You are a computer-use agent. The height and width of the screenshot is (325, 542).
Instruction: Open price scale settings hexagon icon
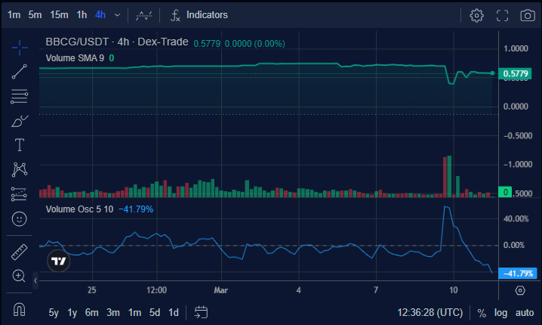[x=520, y=290]
